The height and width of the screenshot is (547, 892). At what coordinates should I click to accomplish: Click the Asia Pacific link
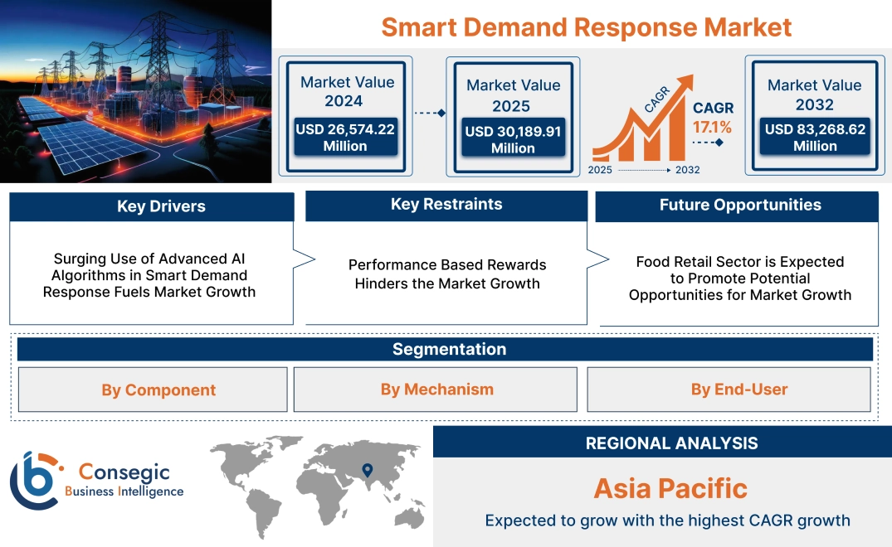tap(669, 490)
